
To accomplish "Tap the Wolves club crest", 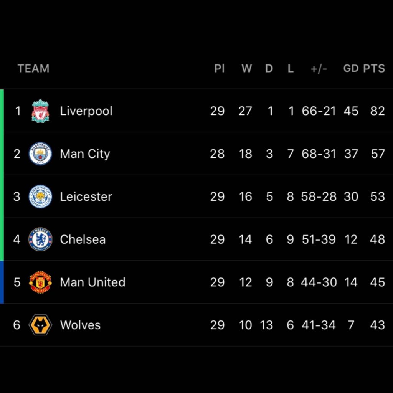I will (40, 325).
